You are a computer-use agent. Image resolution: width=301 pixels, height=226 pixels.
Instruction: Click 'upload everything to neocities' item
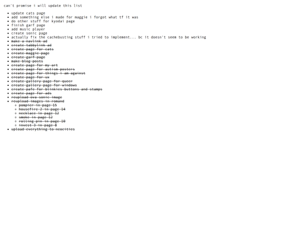click(43, 129)
